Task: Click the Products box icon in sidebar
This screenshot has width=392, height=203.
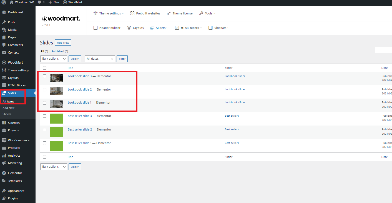Action: (4, 148)
